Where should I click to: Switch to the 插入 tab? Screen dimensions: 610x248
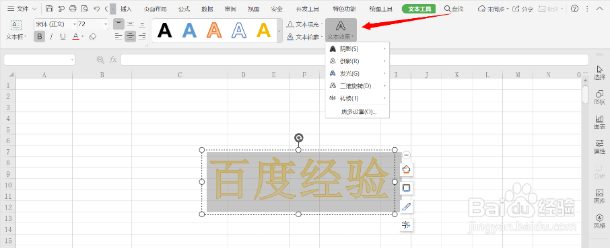click(126, 9)
